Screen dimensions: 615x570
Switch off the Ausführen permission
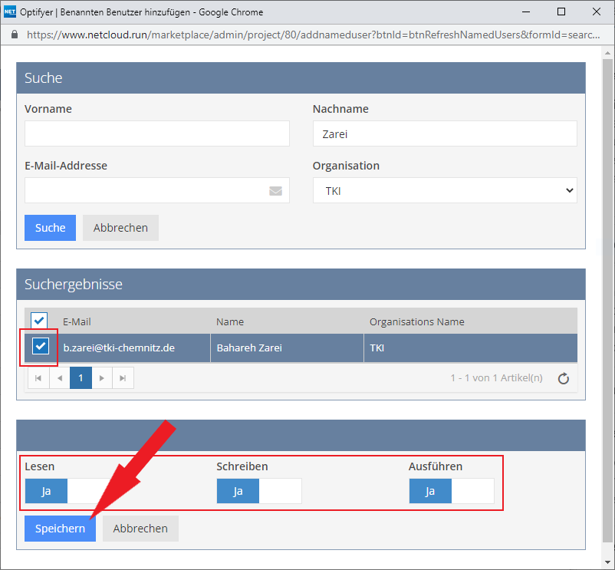pyautogui.click(x=451, y=491)
